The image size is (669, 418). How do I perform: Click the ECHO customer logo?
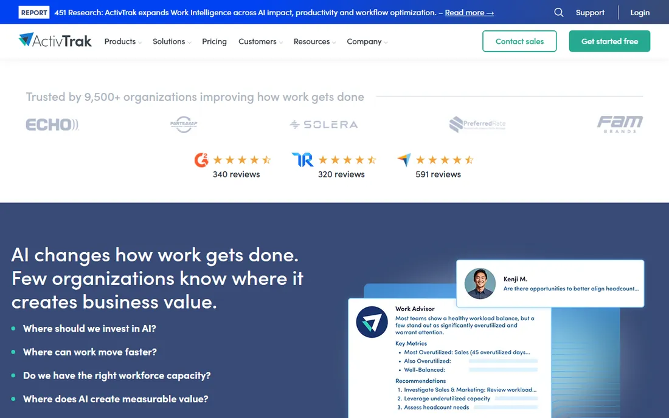(x=52, y=125)
